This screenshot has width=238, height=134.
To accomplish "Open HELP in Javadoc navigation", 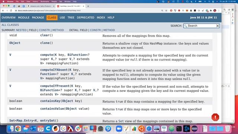I will (x=111, y=17).
